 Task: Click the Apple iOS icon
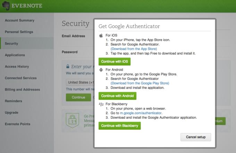click(101, 35)
